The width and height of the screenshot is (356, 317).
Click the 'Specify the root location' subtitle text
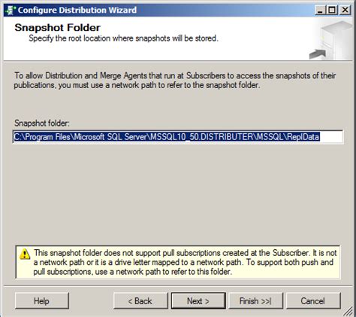point(123,38)
